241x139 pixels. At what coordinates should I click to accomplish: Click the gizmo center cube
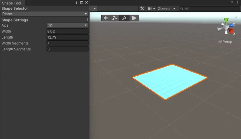pos(226,27)
